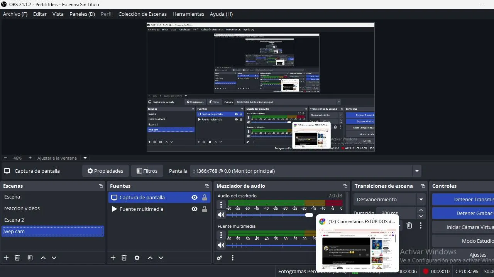This screenshot has width=494, height=277.
Task: Add a new scene with the plus icon
Action: 6,258
